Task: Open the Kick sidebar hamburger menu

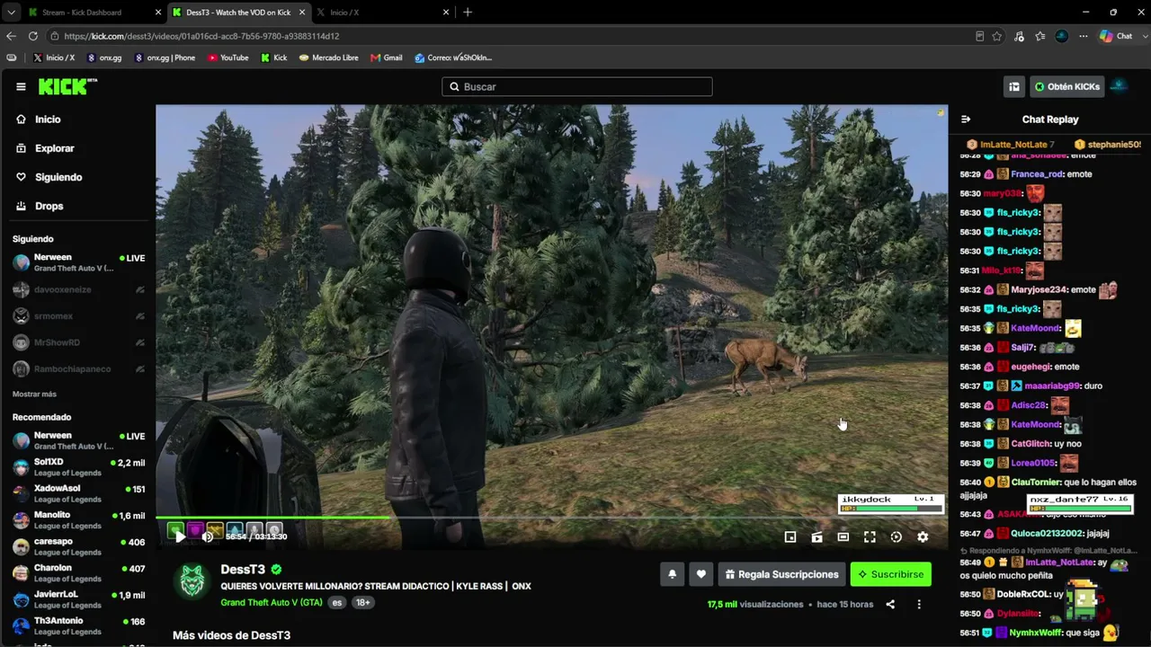Action: click(21, 86)
